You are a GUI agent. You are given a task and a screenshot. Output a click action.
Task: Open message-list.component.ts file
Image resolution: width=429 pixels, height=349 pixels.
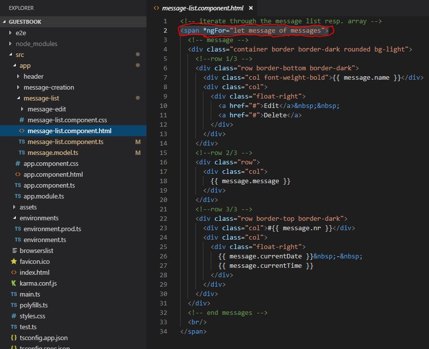click(x=65, y=142)
